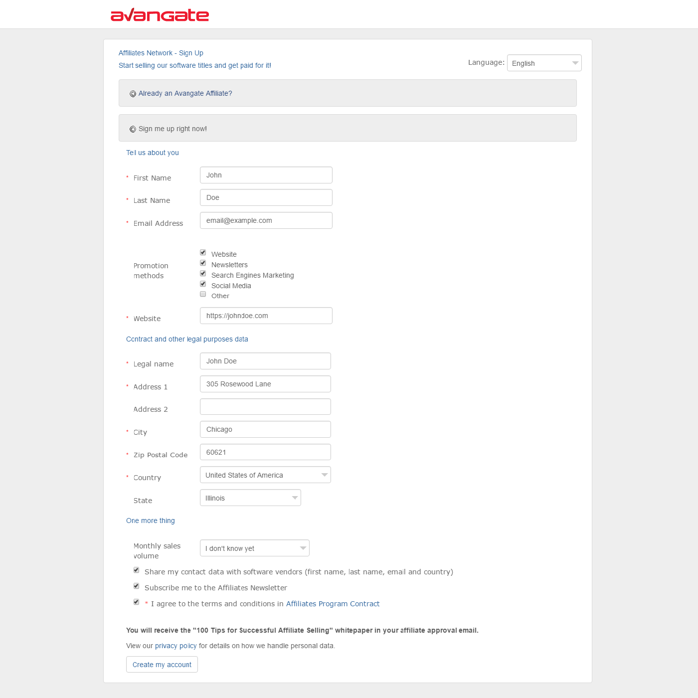Click the Legal name field
The width and height of the screenshot is (698, 698).
point(265,361)
